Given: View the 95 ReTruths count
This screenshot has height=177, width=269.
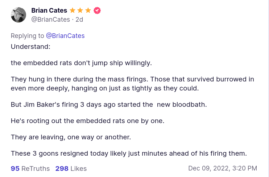Looking at the screenshot, I should pos(30,169).
